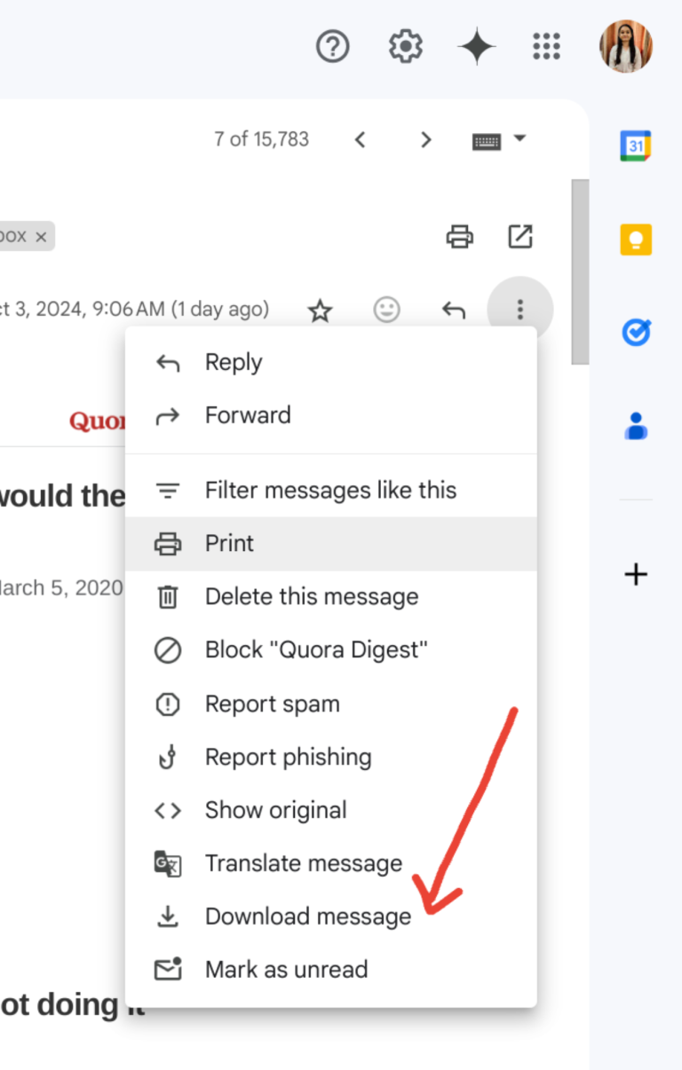Open Google Keep from the side panel
This screenshot has height=1070, width=682.
[636, 240]
